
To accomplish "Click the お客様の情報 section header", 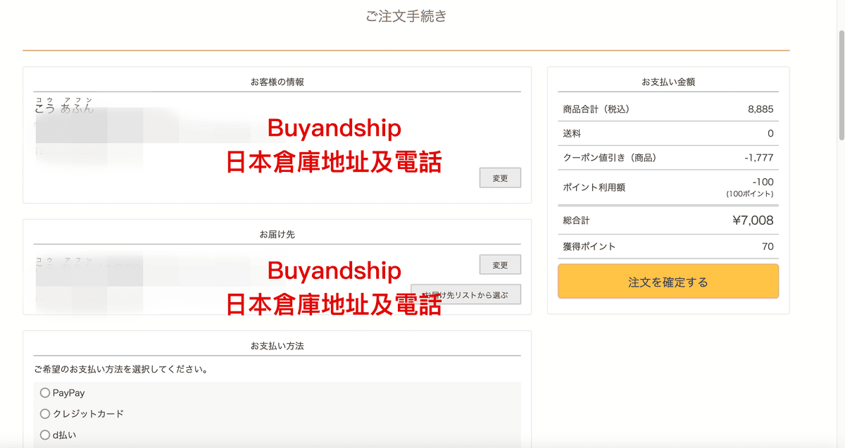I will pyautogui.click(x=277, y=82).
